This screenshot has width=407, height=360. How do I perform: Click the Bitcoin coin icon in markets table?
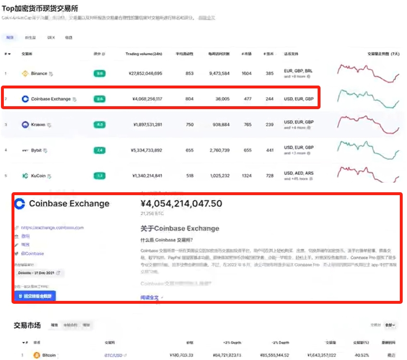point(37,355)
